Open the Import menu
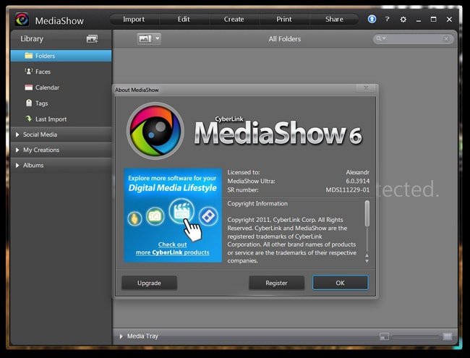The image size is (470, 358). point(134,20)
